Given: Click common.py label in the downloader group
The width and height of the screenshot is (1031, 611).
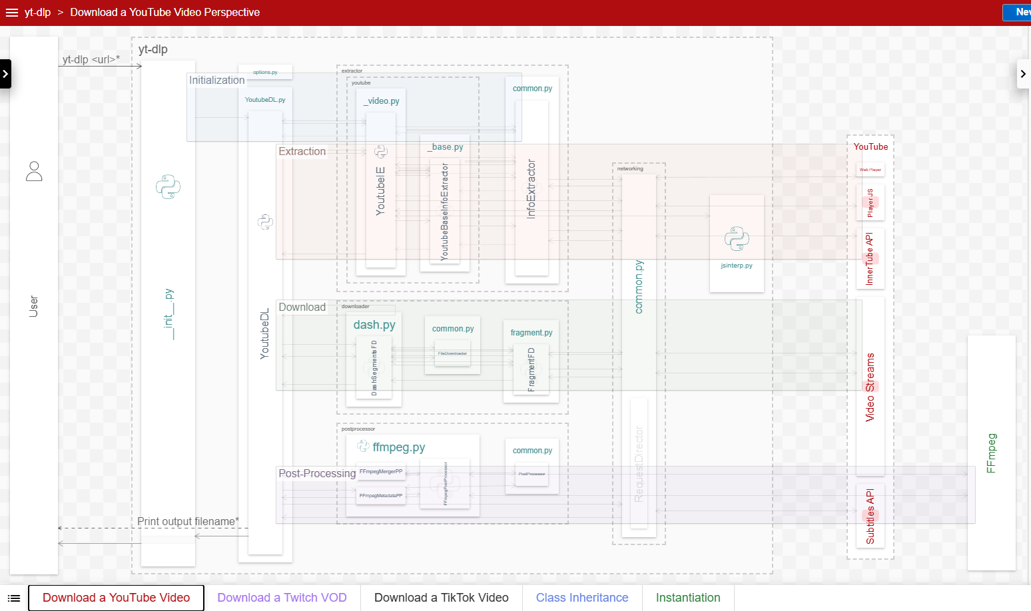Looking at the screenshot, I should 453,329.
